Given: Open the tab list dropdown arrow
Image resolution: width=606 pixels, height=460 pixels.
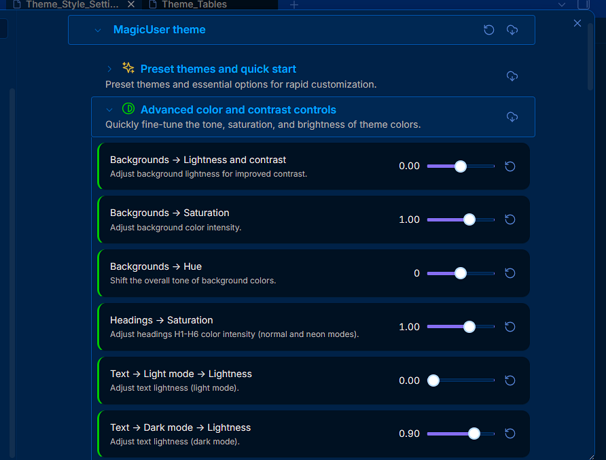Looking at the screenshot, I should tap(562, 5).
